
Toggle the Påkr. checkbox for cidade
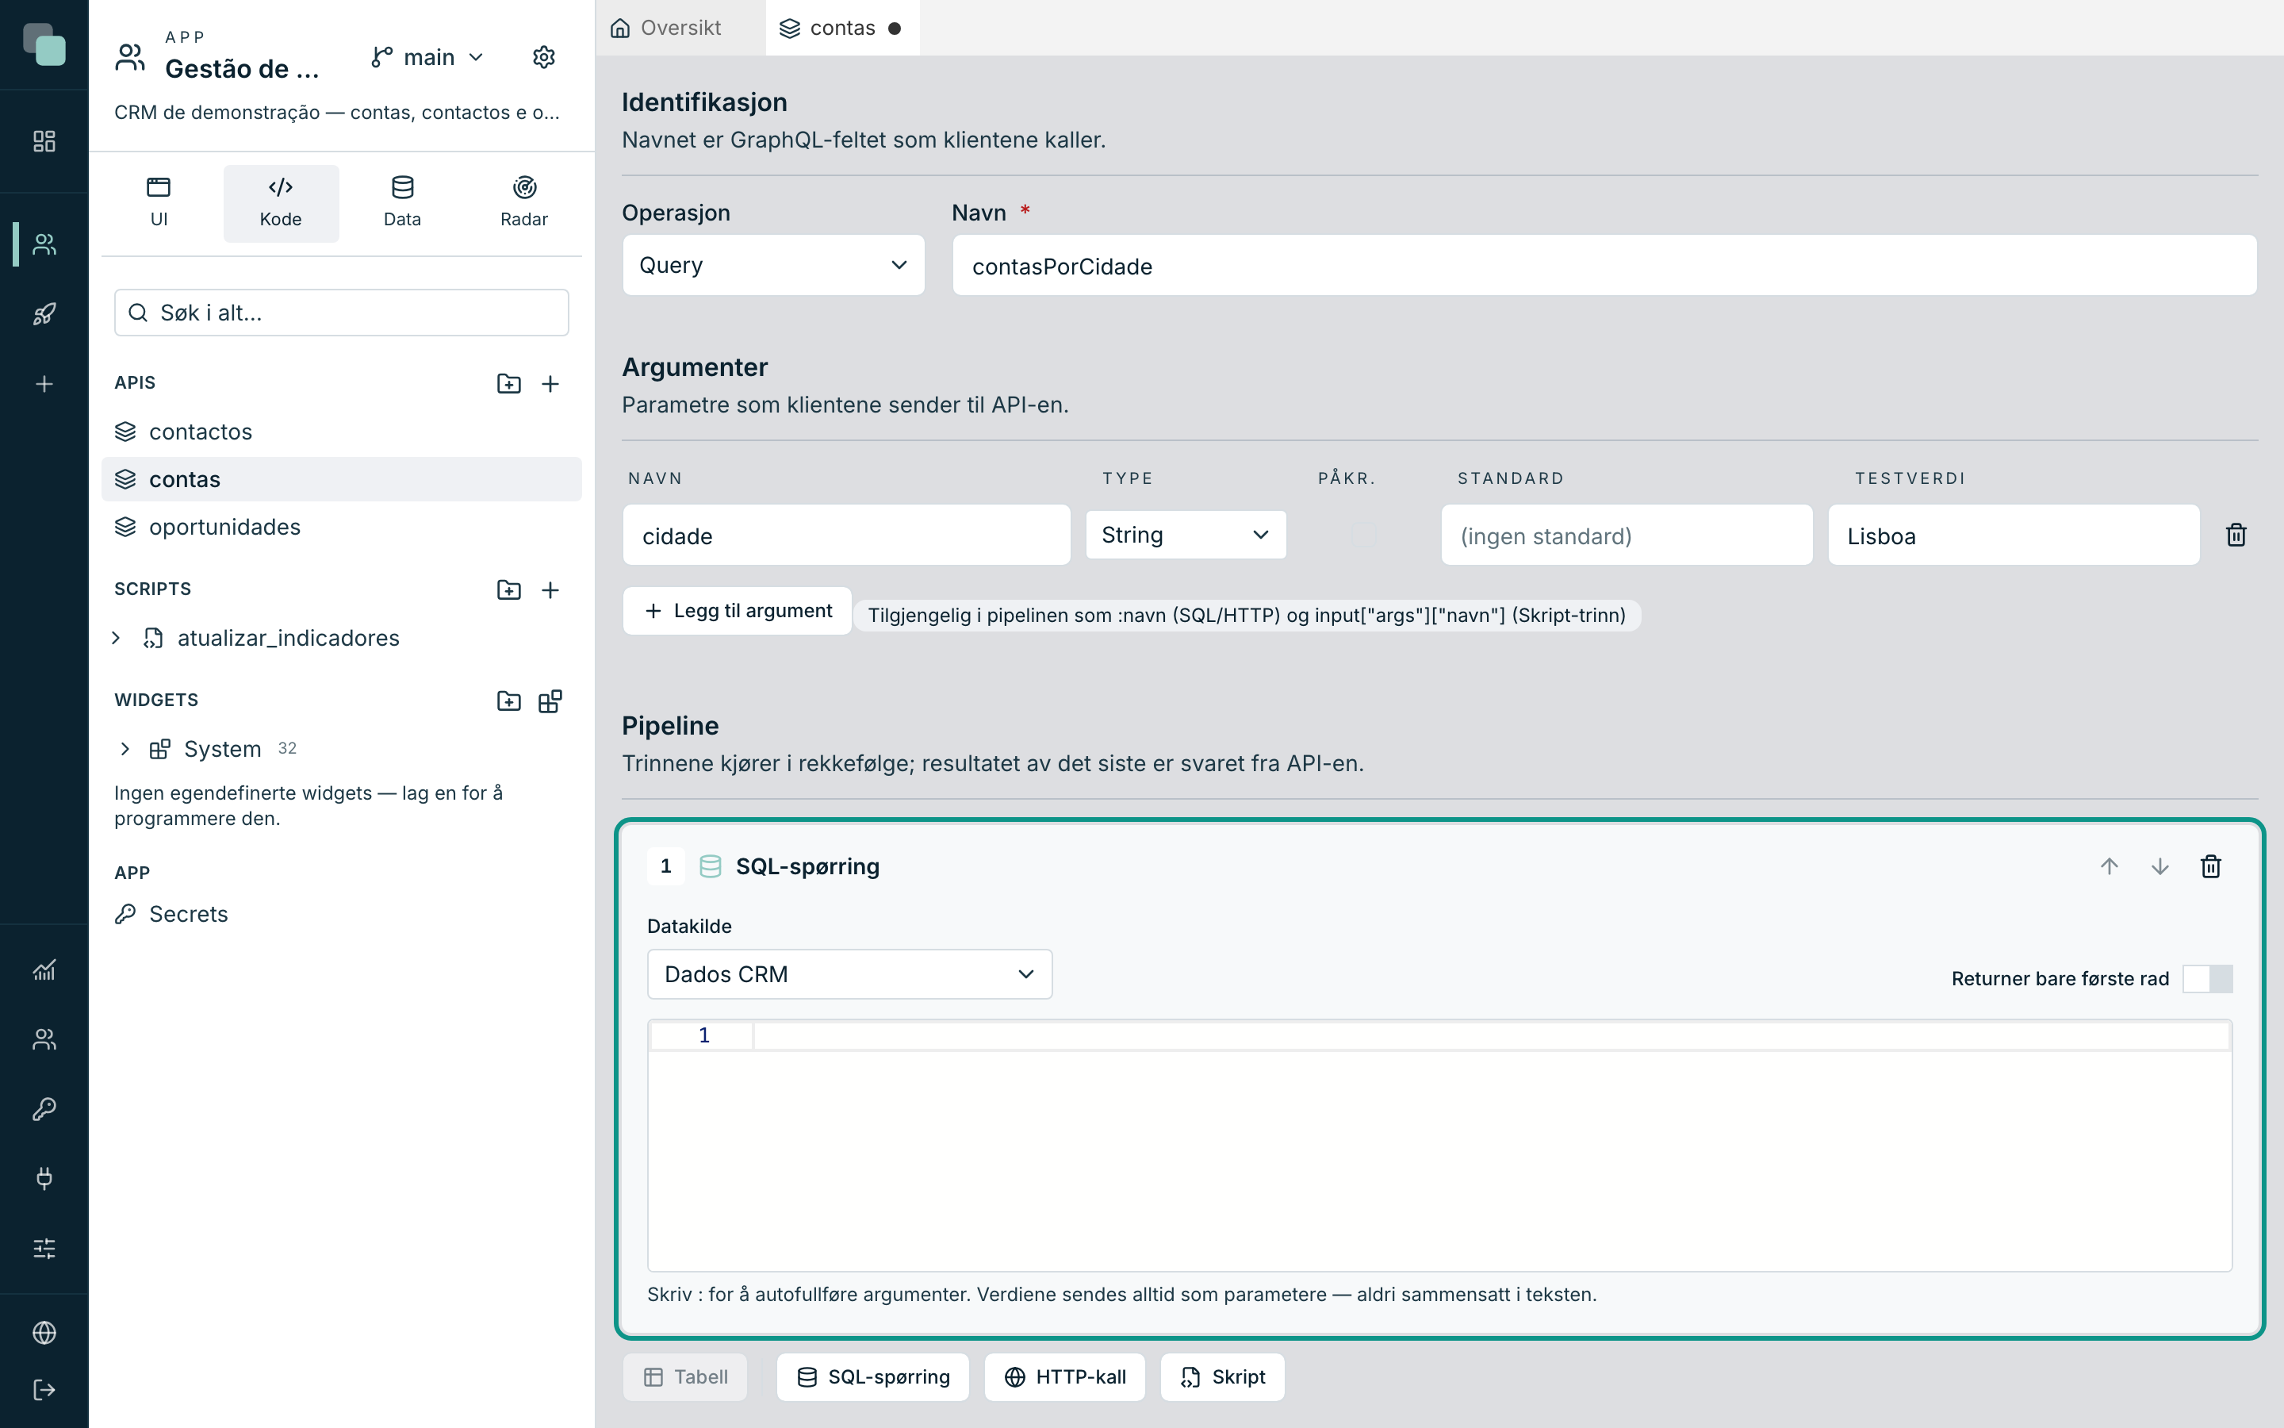(x=1364, y=535)
